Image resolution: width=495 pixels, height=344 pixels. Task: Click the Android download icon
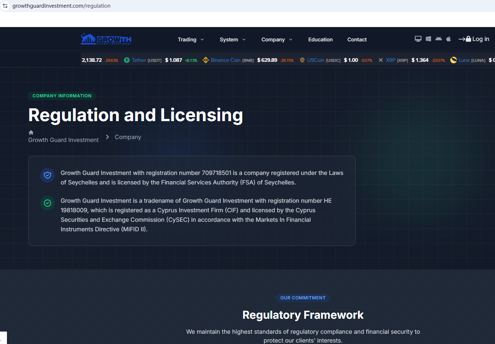438,39
